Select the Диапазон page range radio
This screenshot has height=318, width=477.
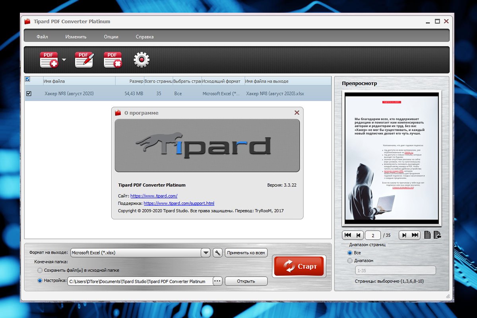point(350,261)
